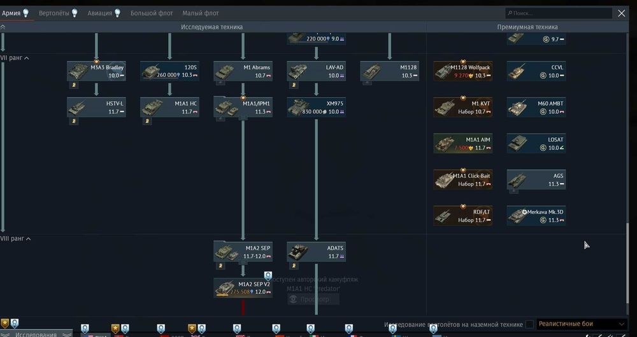Switch to Малый флот tab
Image resolution: width=637 pixels, height=337 pixels.
pyautogui.click(x=201, y=13)
